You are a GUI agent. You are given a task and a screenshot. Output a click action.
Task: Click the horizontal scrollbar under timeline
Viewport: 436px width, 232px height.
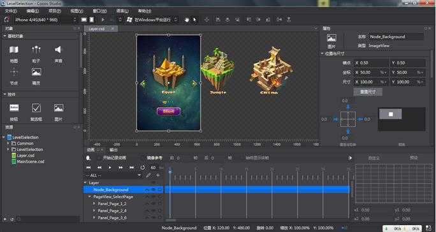point(170,221)
